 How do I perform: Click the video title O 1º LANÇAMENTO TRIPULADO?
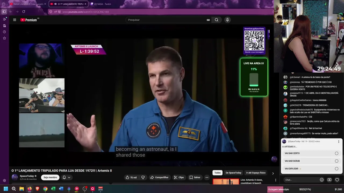pyautogui.click(x=62, y=170)
